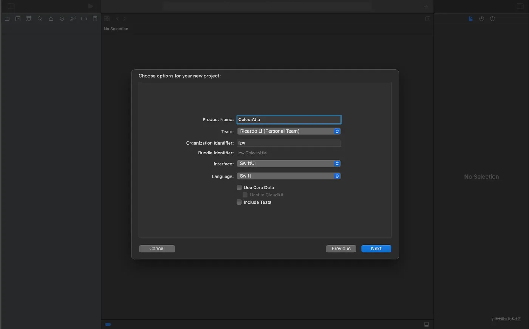The image size is (529, 329).
Task: Show the History inspector clock icon
Action: [481, 19]
